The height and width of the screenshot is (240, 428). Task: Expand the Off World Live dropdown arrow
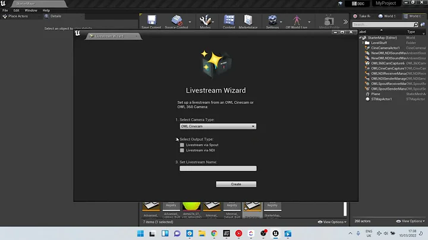coord(309,22)
